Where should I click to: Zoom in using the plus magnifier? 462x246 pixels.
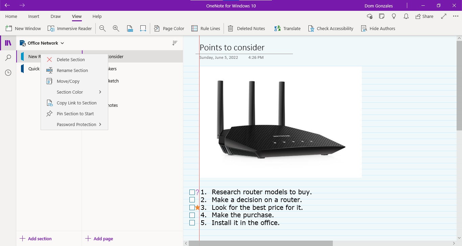[x=116, y=28]
